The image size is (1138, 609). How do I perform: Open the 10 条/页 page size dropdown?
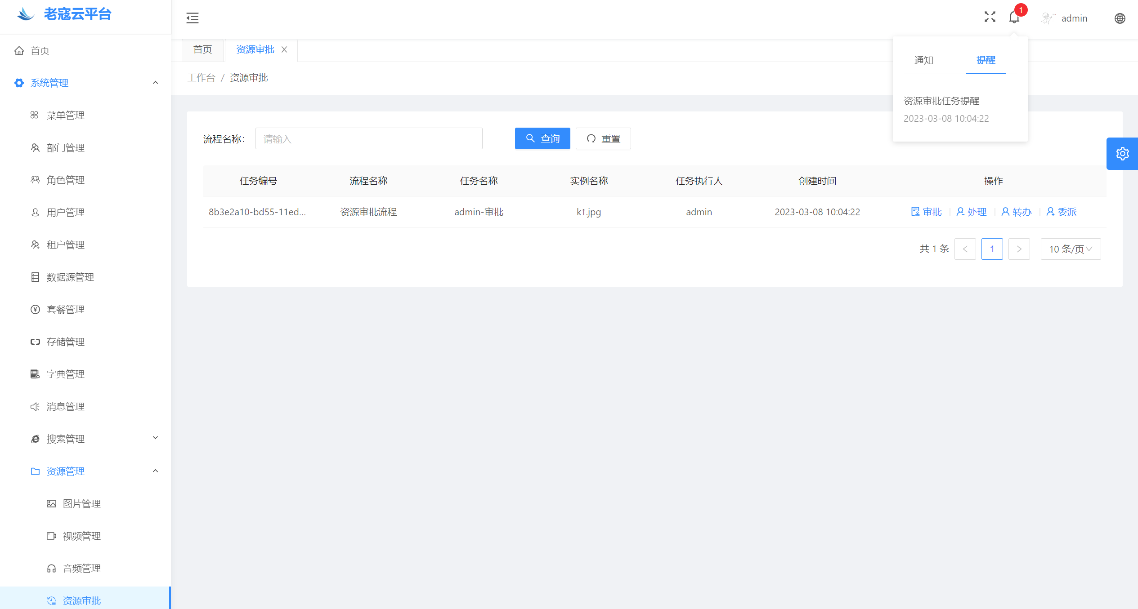tap(1071, 249)
